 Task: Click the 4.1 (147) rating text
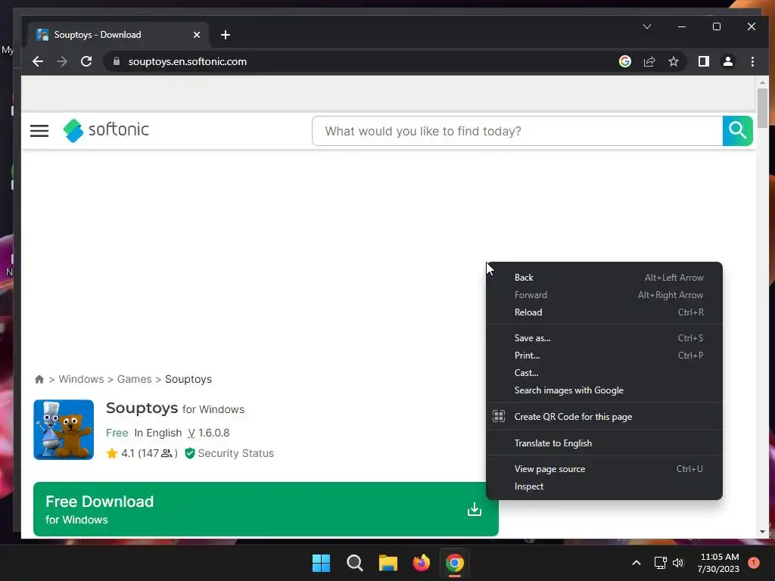click(x=149, y=454)
